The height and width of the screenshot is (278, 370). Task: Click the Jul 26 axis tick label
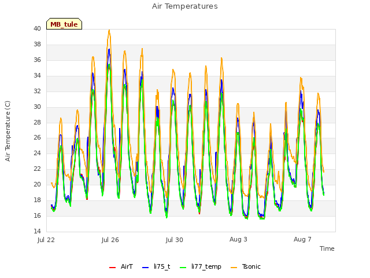coord(110,240)
